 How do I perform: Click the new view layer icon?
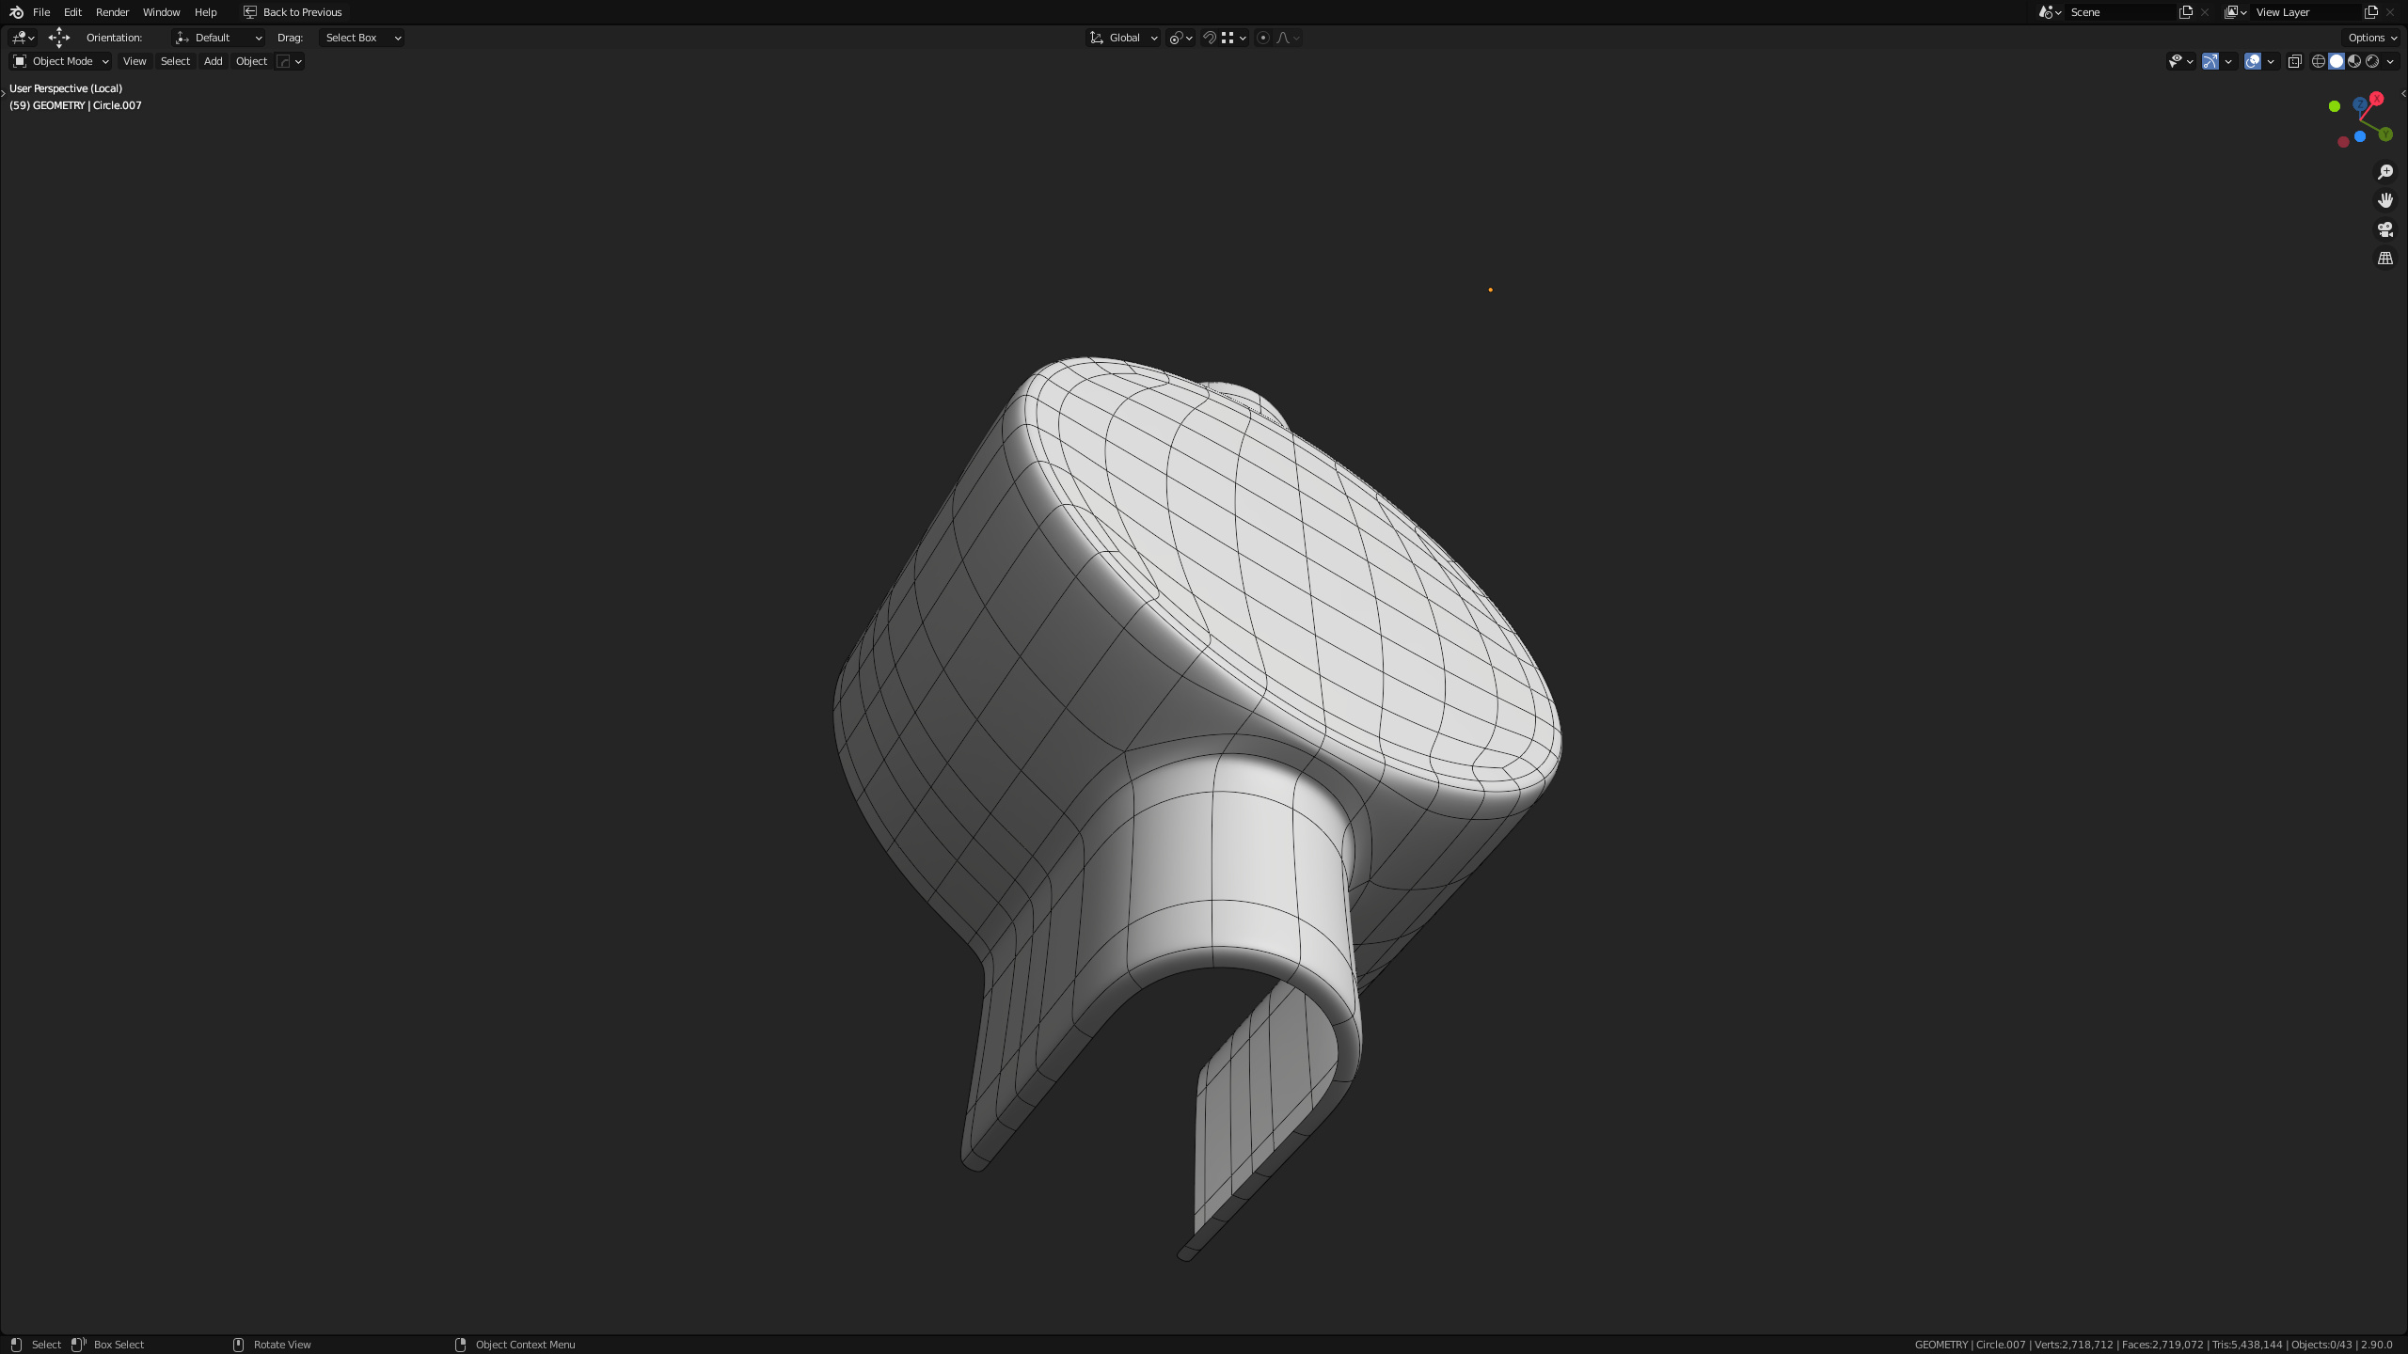click(2371, 12)
